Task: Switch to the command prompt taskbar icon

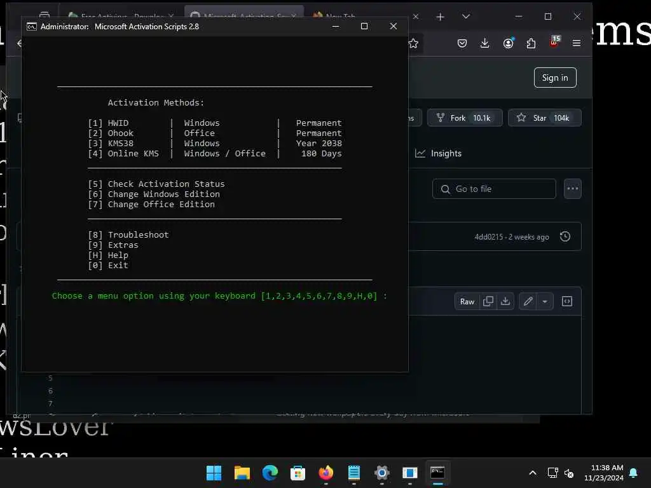Action: (437, 473)
